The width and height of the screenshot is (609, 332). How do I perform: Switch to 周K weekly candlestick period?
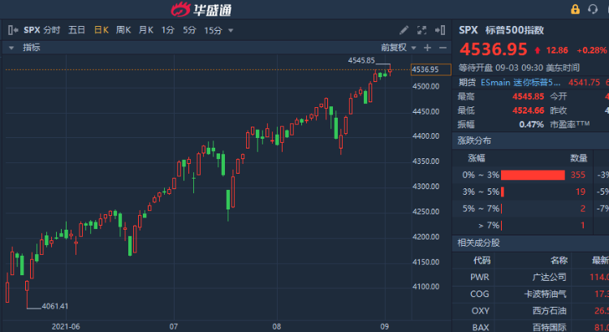click(x=123, y=30)
